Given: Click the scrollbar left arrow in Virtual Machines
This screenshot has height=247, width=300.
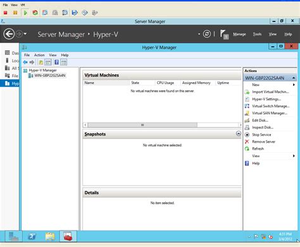Looking at the screenshot, I should click(85, 125).
